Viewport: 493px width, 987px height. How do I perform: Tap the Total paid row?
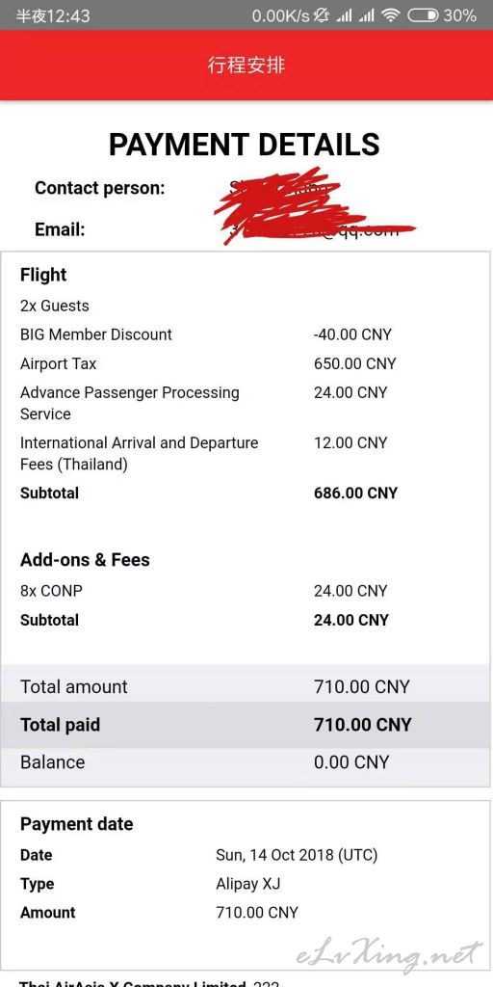pos(246,725)
